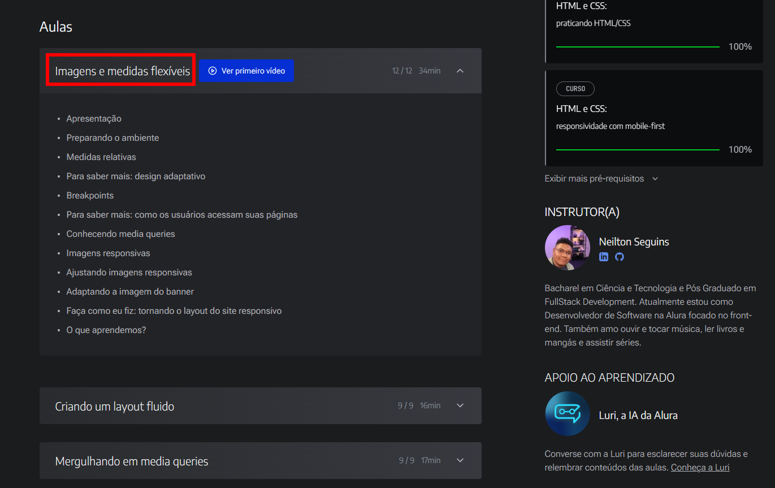
Task: Click the CURSO badge on responsividade card
Action: click(575, 89)
